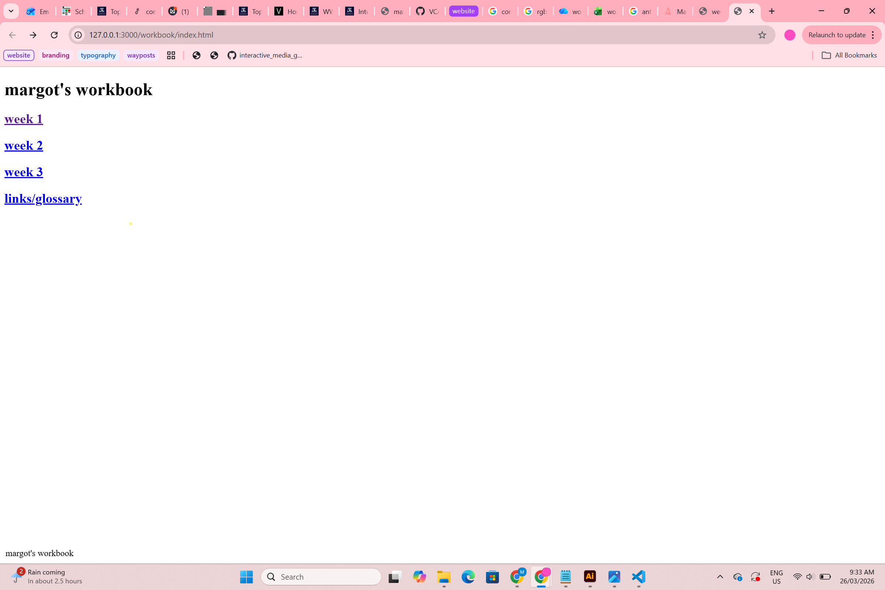
Task: Open the typography bookmark group
Action: [x=98, y=55]
